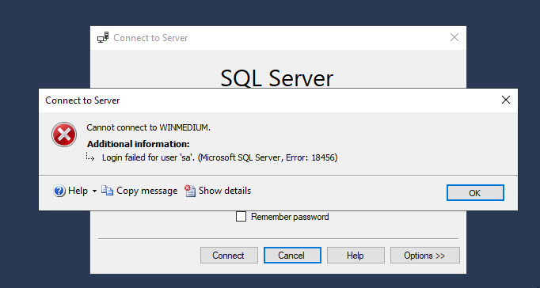Screen dimensions: 540x288
Task: Click the Cannot connect to WINMEDIUM text
Action: tap(148, 127)
